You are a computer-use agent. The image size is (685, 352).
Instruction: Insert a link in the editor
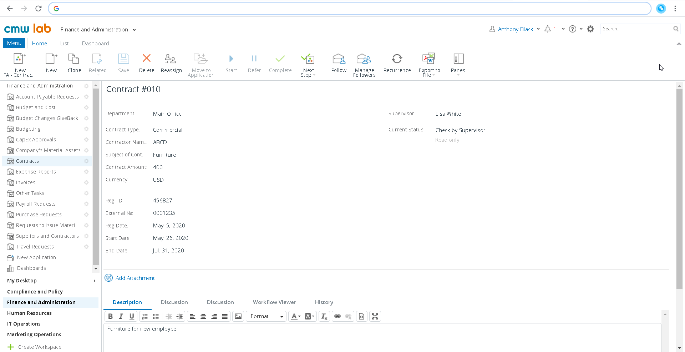[x=338, y=316]
